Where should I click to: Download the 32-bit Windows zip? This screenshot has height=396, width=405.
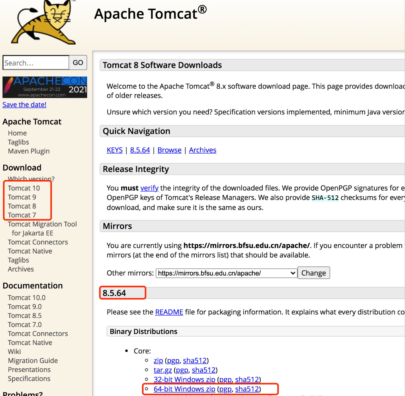point(184,380)
